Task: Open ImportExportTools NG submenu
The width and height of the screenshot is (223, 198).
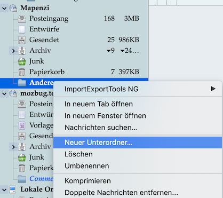Action: click(138, 89)
